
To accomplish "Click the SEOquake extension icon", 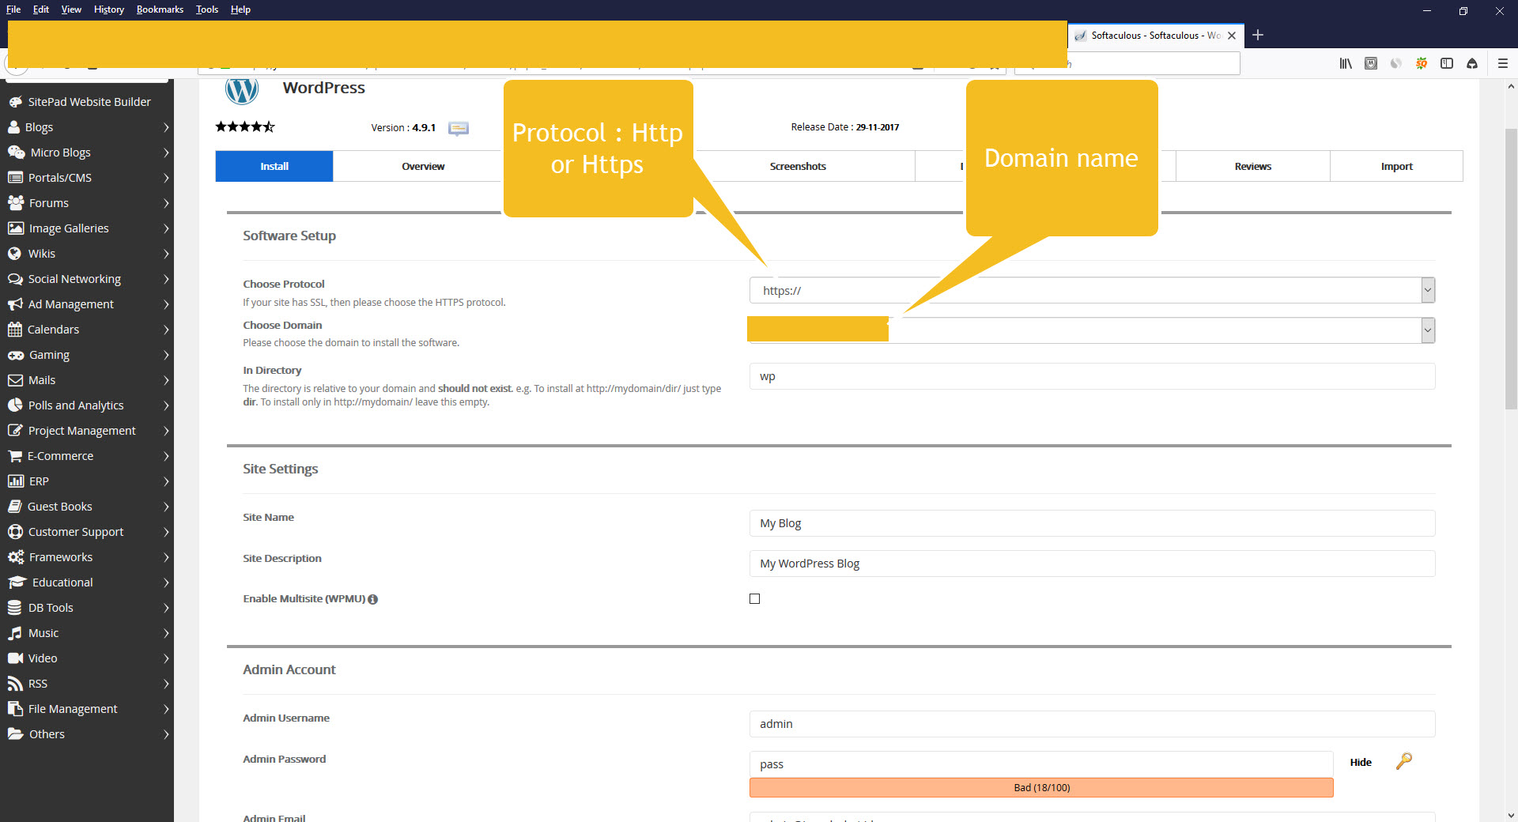I will pos(1421,63).
